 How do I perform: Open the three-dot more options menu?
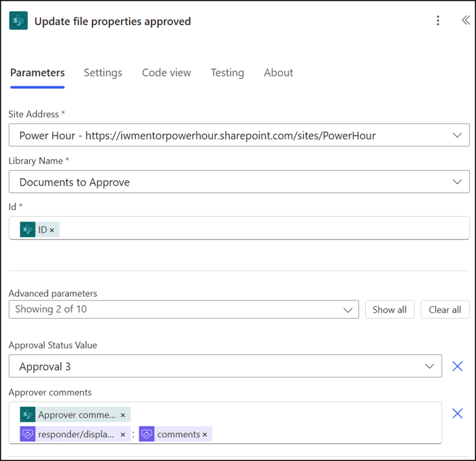point(438,20)
